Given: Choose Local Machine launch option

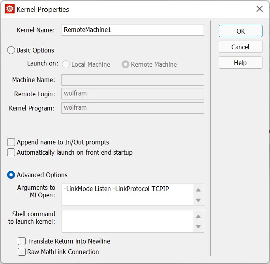Looking at the screenshot, I should (66, 64).
